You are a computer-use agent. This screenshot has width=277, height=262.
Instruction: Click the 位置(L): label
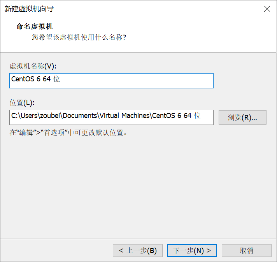pyautogui.click(x=22, y=103)
